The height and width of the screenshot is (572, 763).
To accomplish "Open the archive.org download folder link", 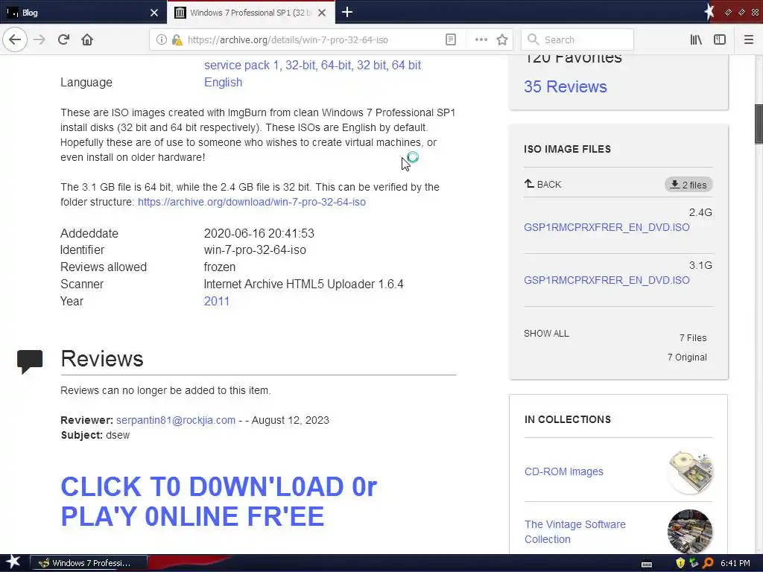I will [252, 202].
